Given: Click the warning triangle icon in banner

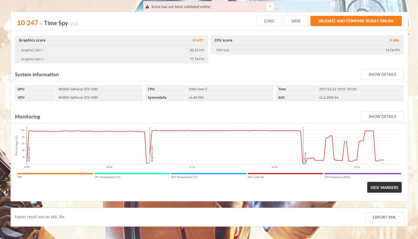Looking at the screenshot, I should (147, 7).
